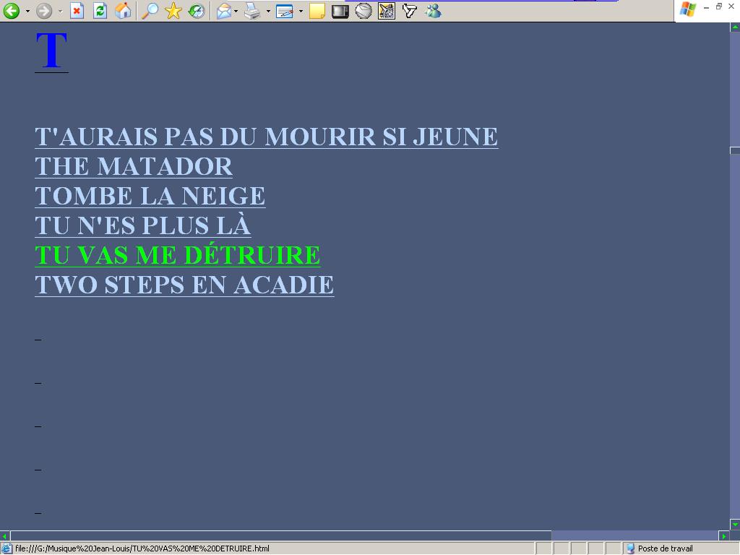The image size is (740, 555).
Task: Stop page loading with the red X icon
Action: (77, 10)
